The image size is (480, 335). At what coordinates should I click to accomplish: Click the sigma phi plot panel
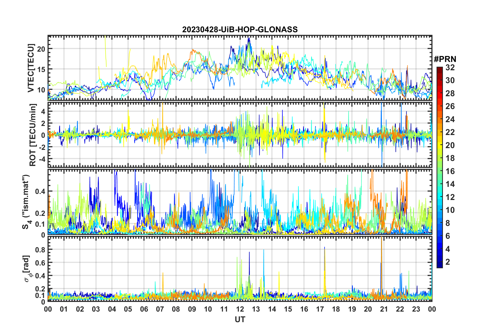click(x=240, y=269)
